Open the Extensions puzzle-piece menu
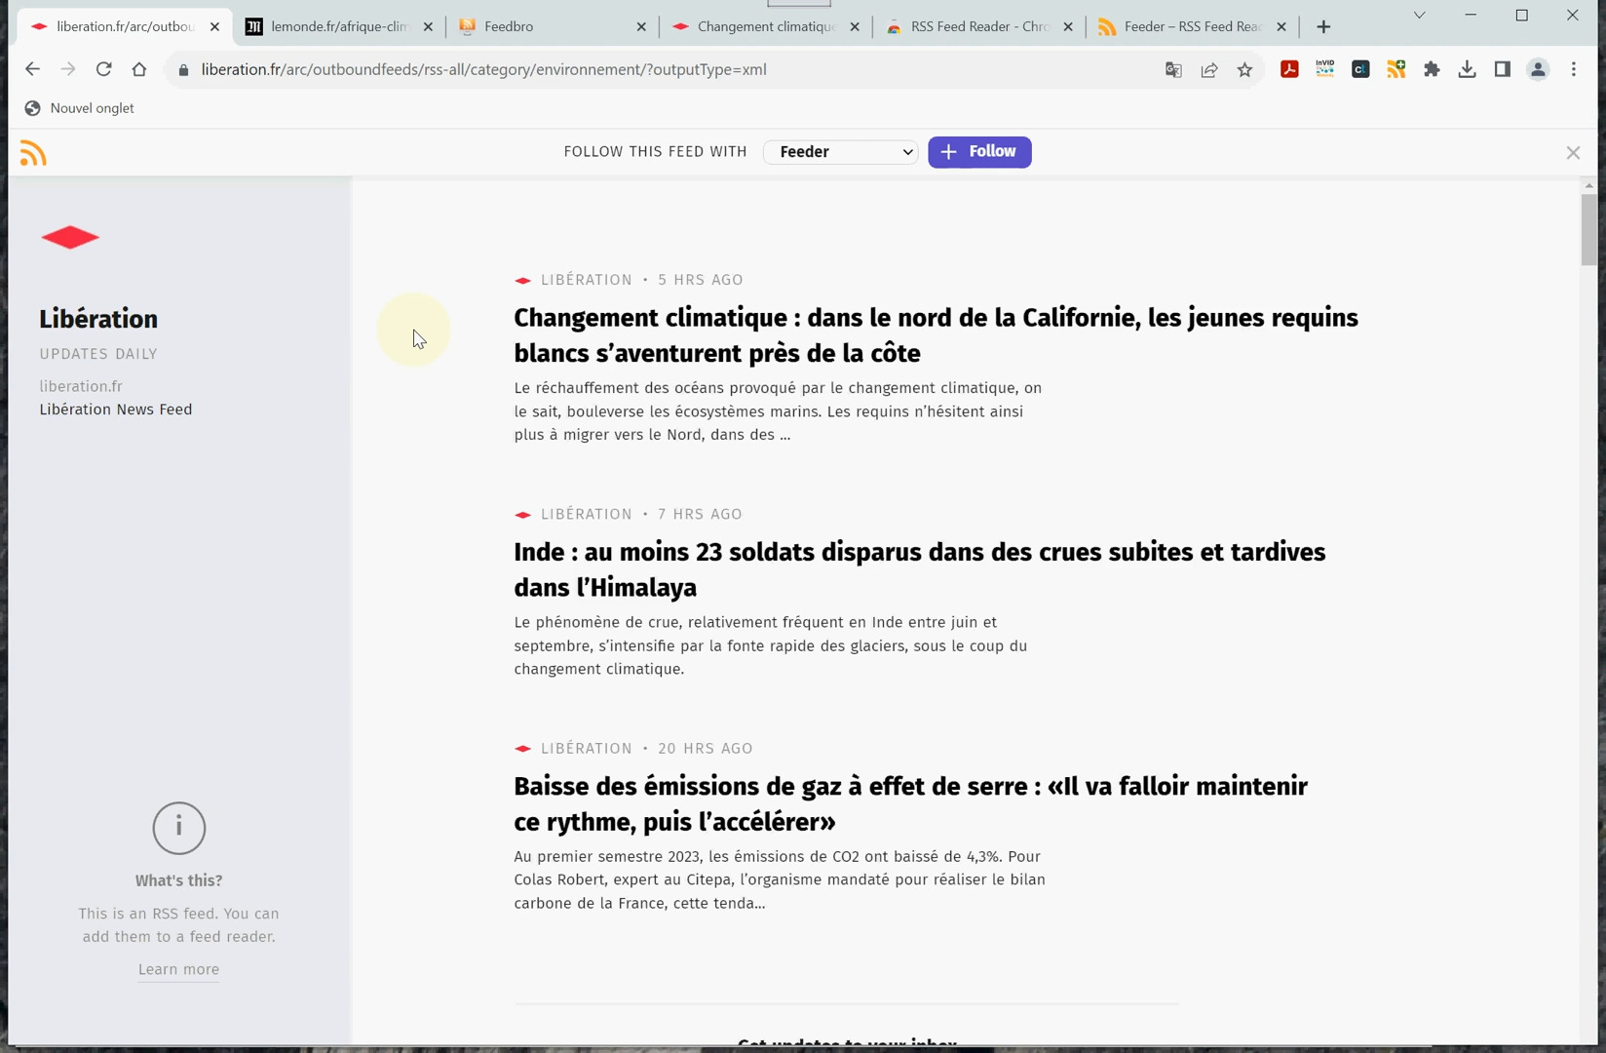 pos(1432,69)
